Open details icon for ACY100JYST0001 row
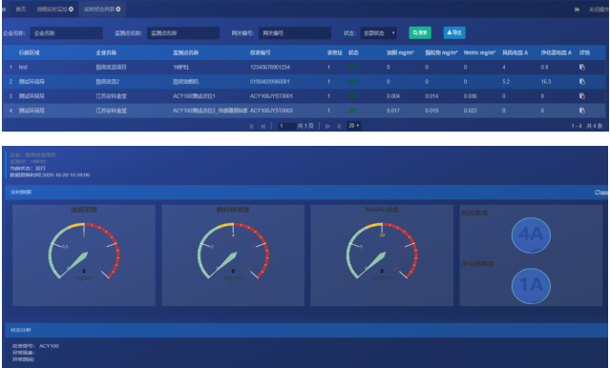The height and width of the screenshot is (368, 610). point(582,96)
